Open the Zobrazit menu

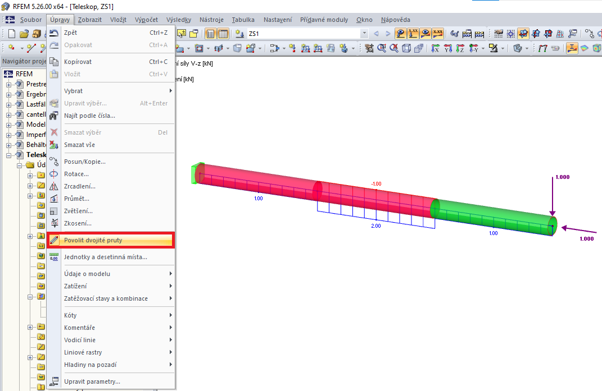tap(90, 20)
